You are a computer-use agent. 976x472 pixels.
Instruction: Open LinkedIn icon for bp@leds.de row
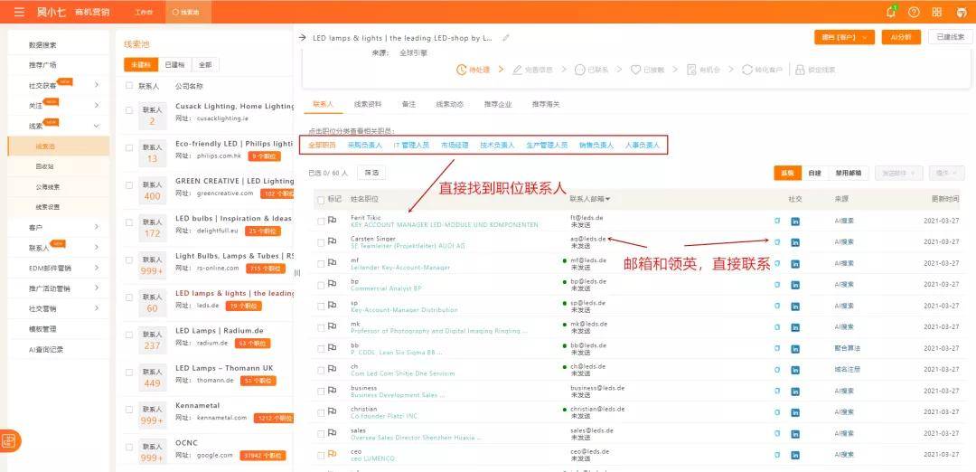tap(795, 285)
